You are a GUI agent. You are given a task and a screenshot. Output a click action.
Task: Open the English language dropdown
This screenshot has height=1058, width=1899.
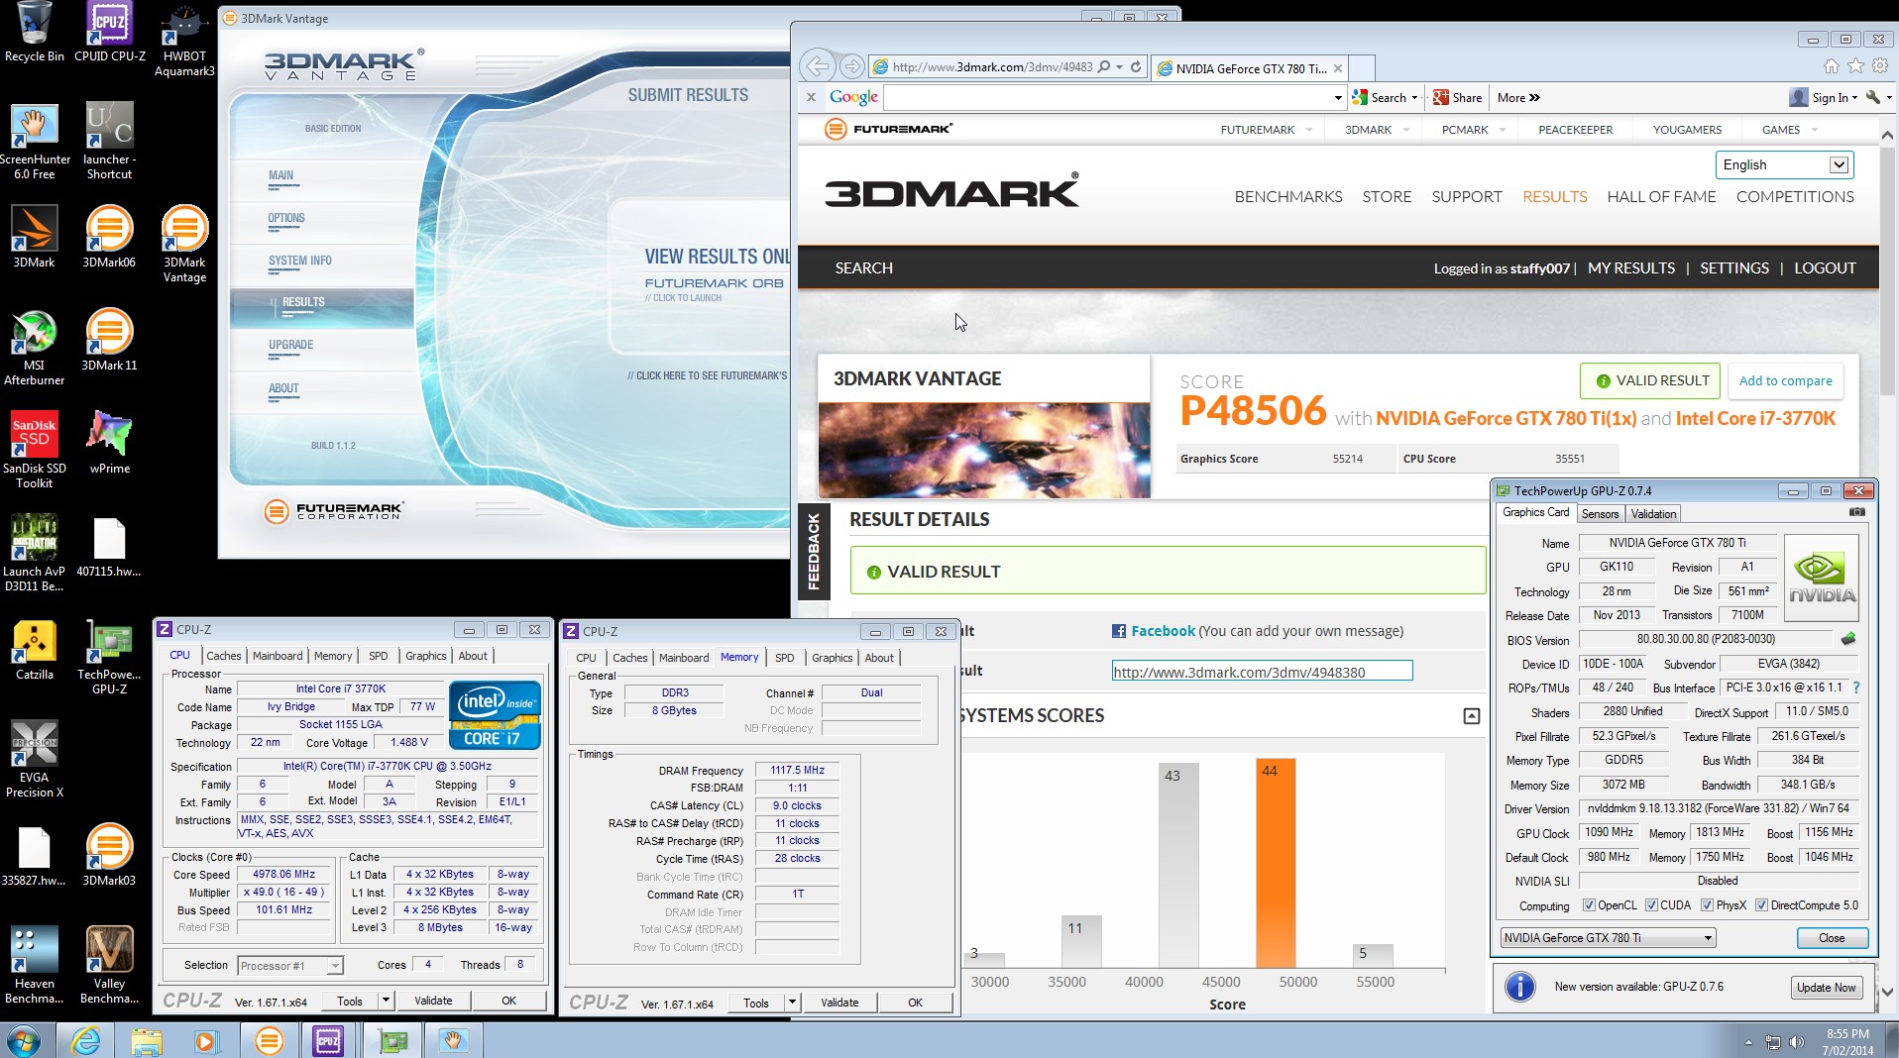1784,164
